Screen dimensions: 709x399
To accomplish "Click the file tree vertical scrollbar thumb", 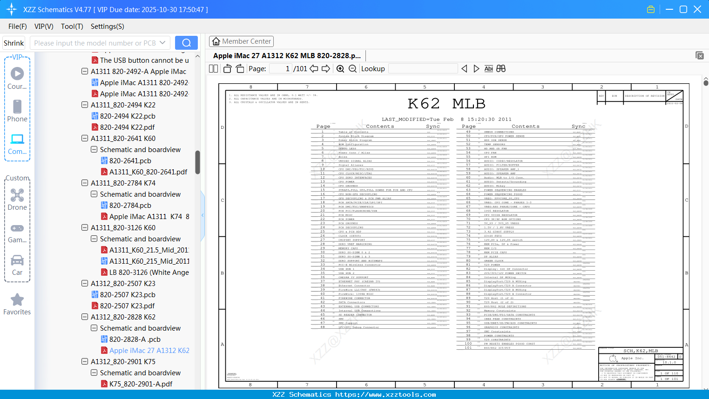I will coord(197,162).
